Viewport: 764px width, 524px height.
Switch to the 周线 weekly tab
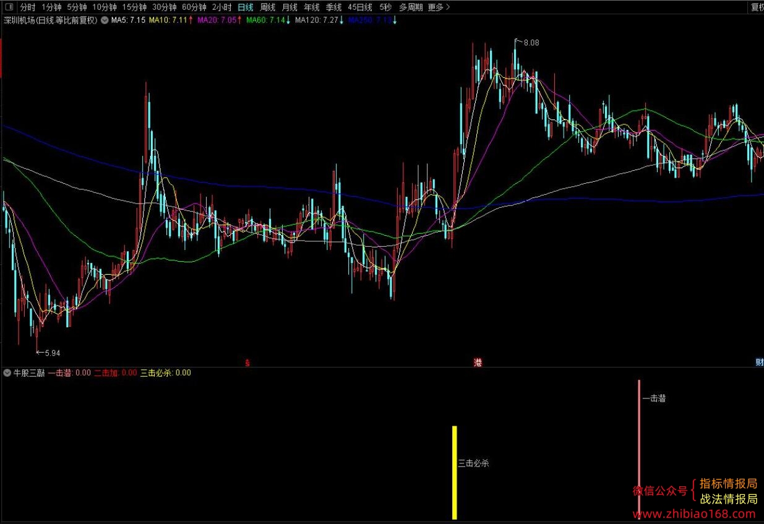(x=268, y=7)
